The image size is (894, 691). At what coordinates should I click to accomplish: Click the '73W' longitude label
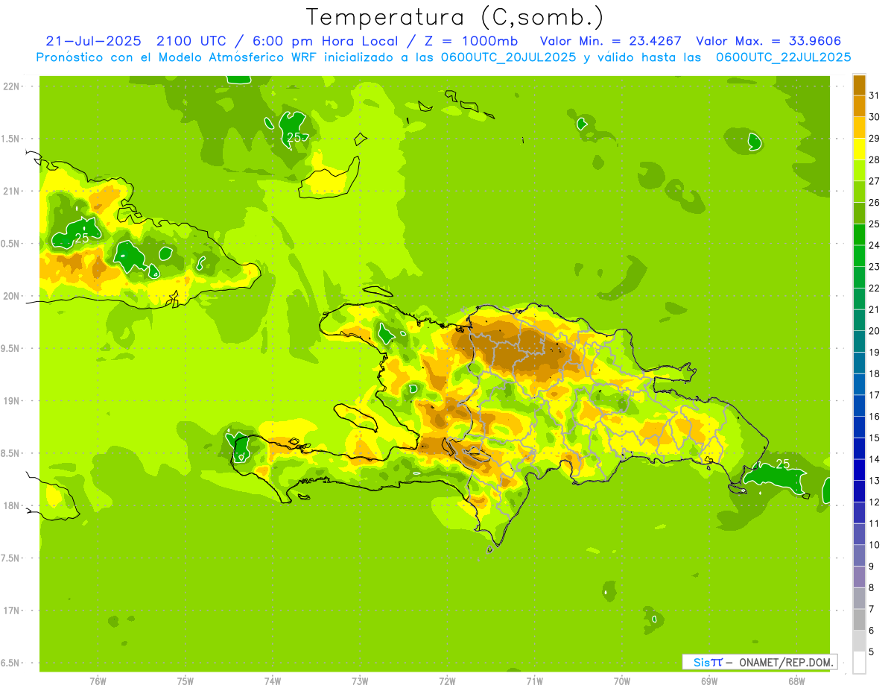click(x=360, y=681)
